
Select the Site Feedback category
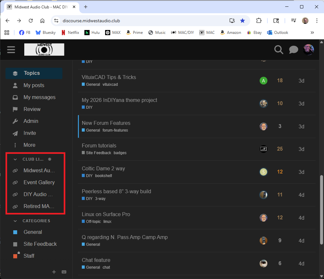pyautogui.click(x=40, y=244)
